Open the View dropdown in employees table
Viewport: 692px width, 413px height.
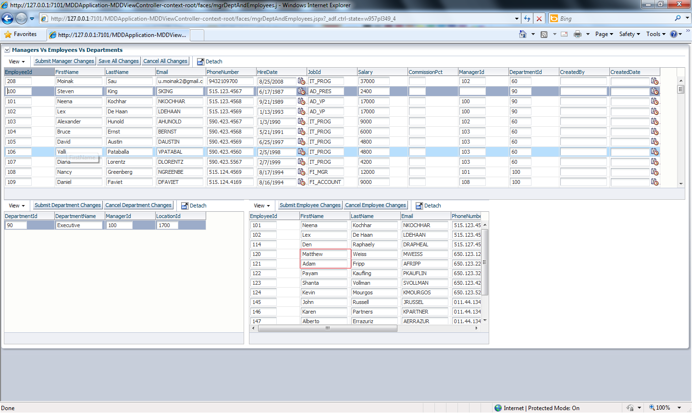262,206
